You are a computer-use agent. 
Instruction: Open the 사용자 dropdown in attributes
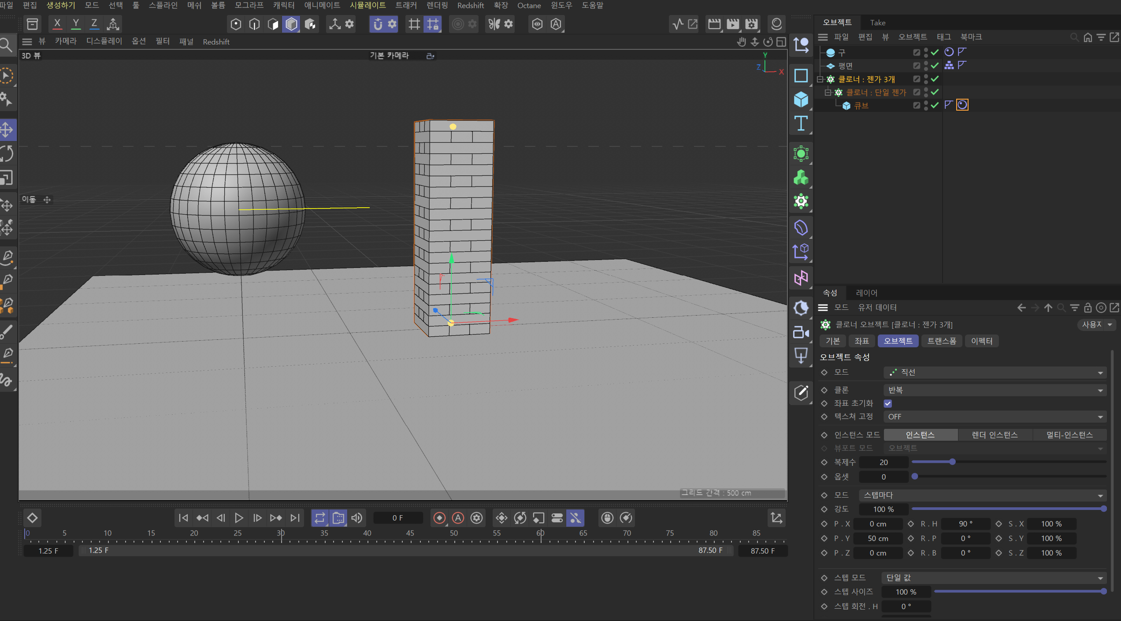[1097, 324]
